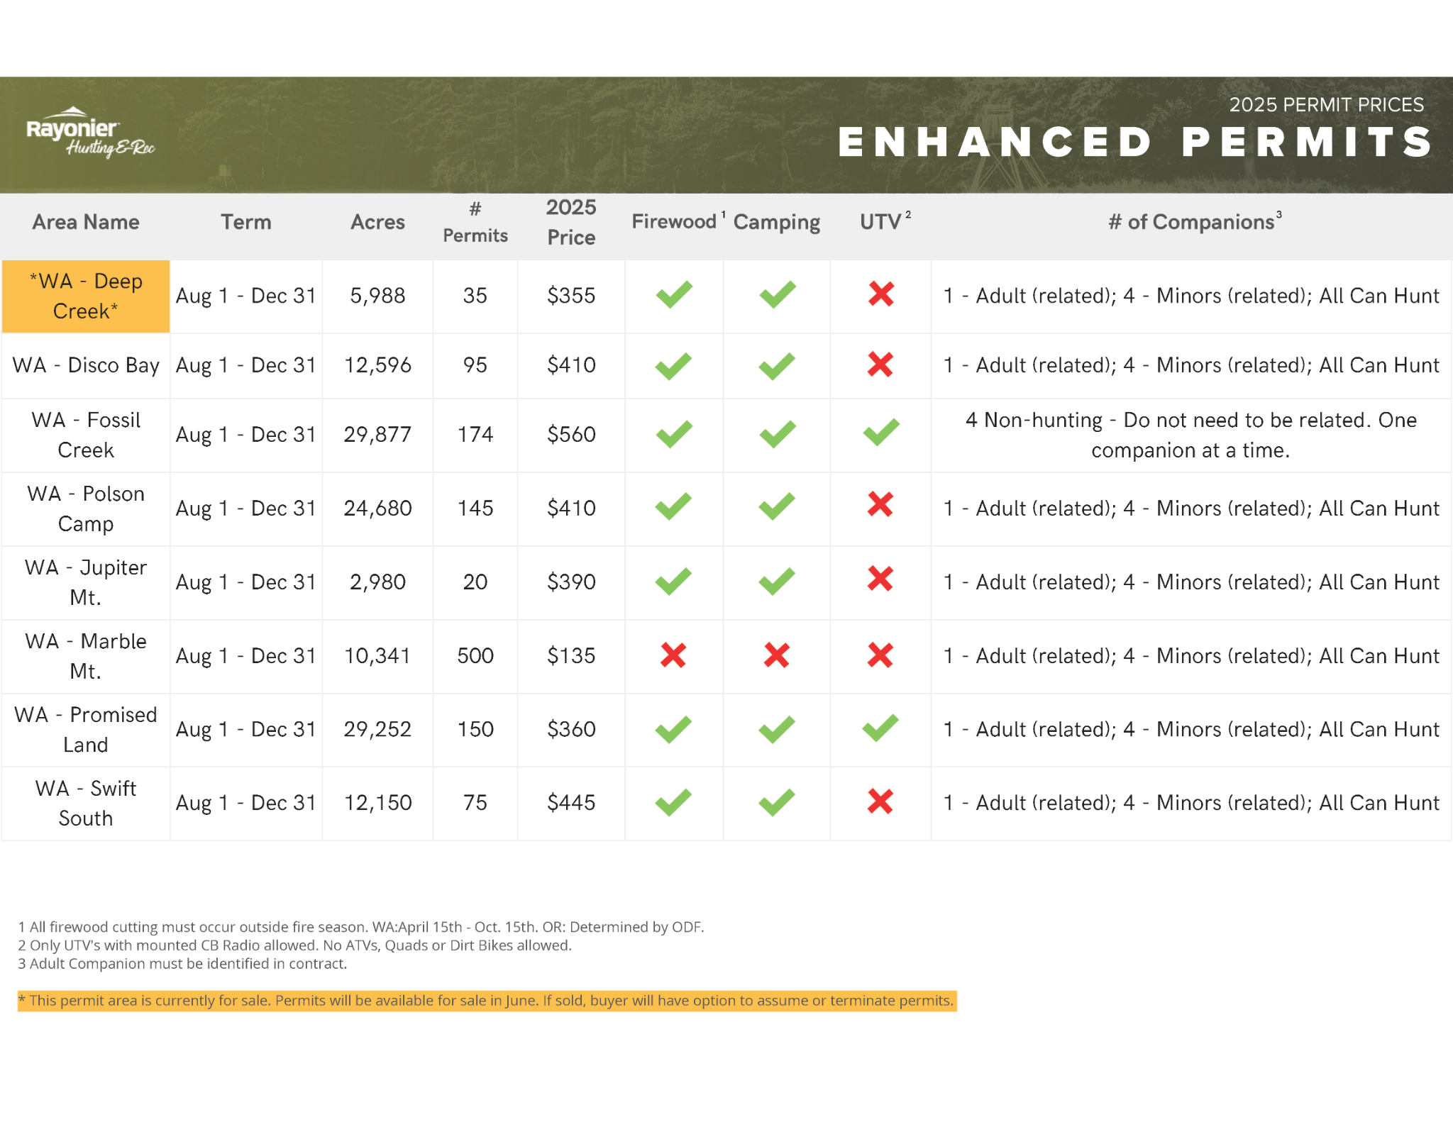Click the $560 price for Fossil Creek

click(x=570, y=434)
